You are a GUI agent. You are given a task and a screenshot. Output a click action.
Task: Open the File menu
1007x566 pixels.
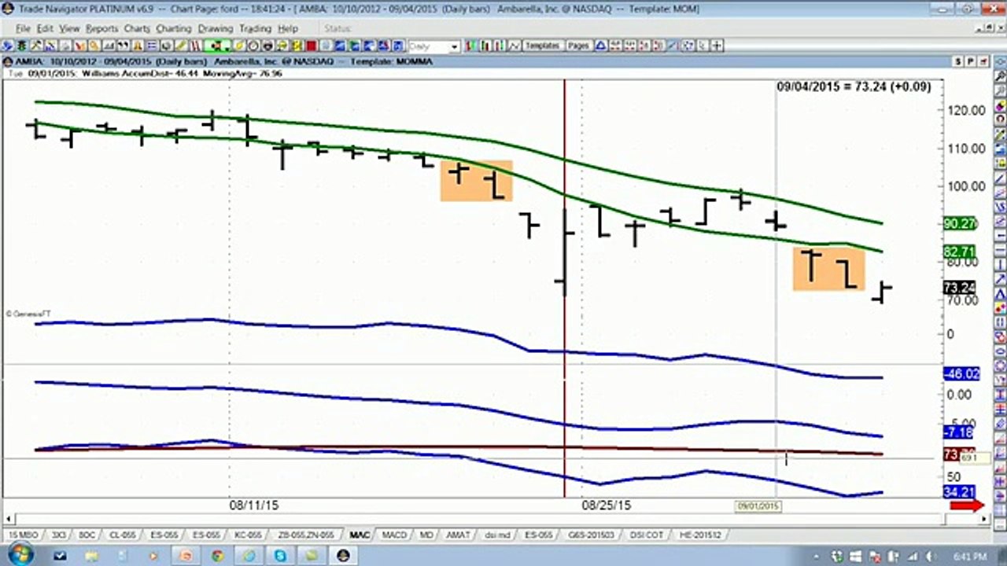22,28
